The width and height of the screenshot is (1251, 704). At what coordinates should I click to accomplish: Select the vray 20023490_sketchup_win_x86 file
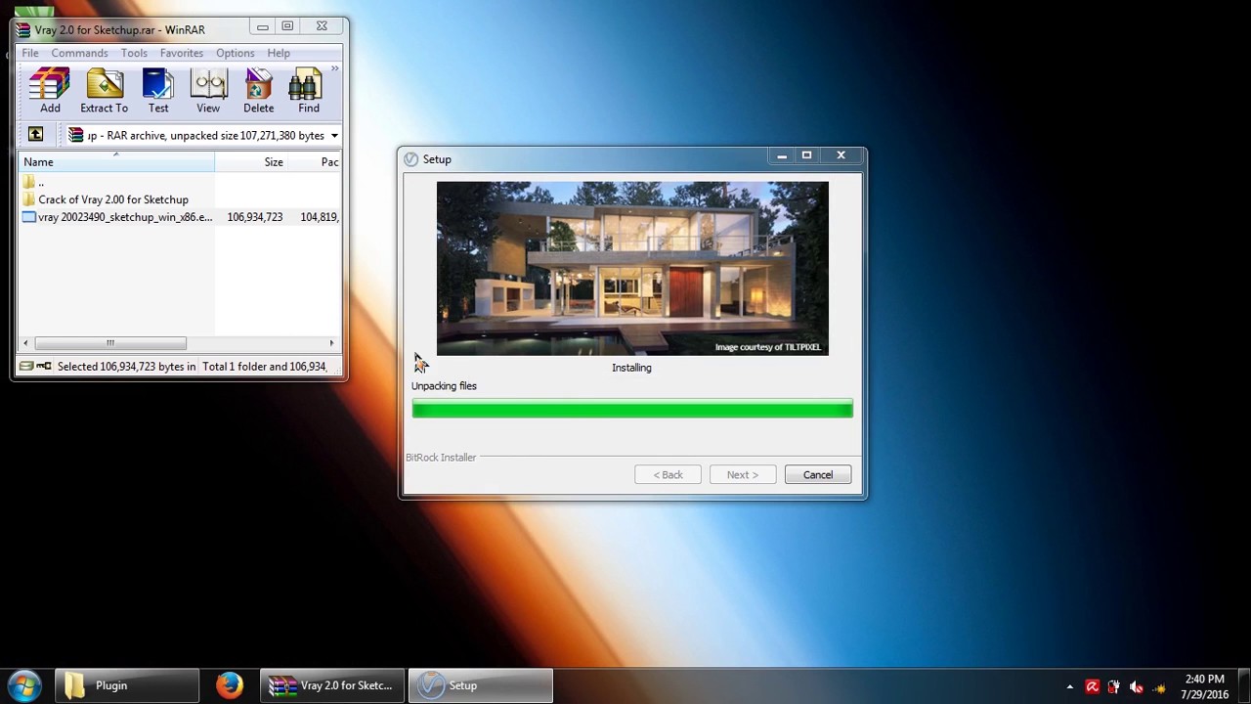[116, 217]
